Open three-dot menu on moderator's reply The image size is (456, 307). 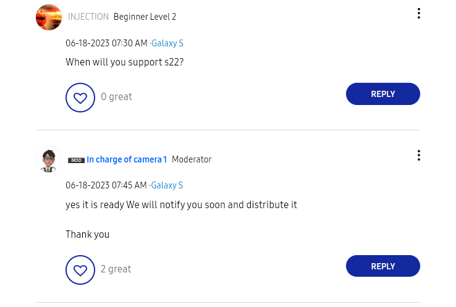(x=418, y=156)
